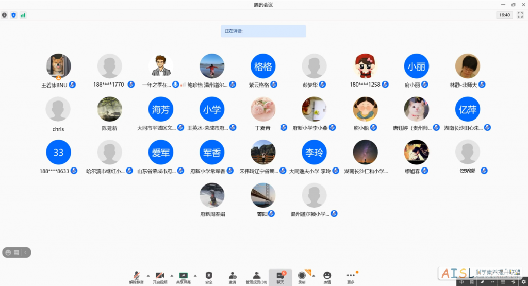Screen dimensions: 528x286
Task: Click the muted mic icon beside 彭梦华
Action: click(x=323, y=85)
